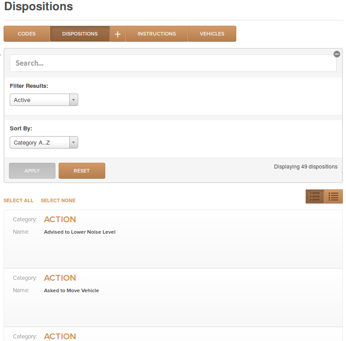Add a new disposition with plus icon
Screen dimensions: 346x341
118,34
